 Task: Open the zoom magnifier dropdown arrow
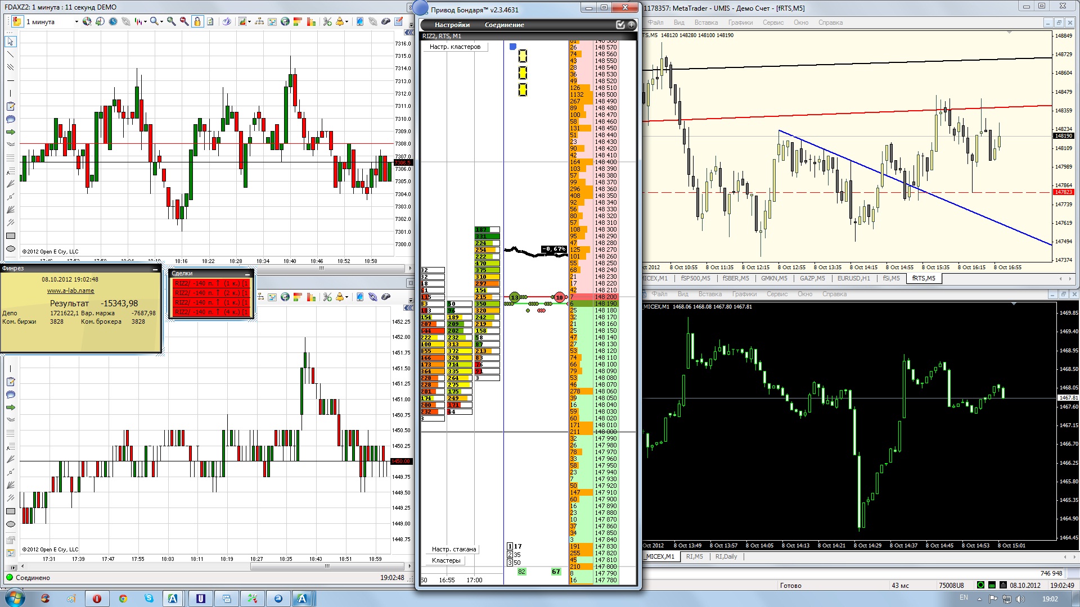point(161,22)
